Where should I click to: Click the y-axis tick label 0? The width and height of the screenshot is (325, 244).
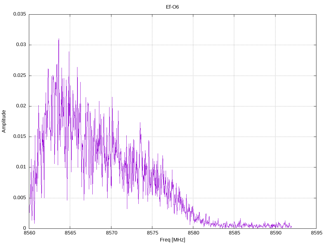tap(25, 228)
